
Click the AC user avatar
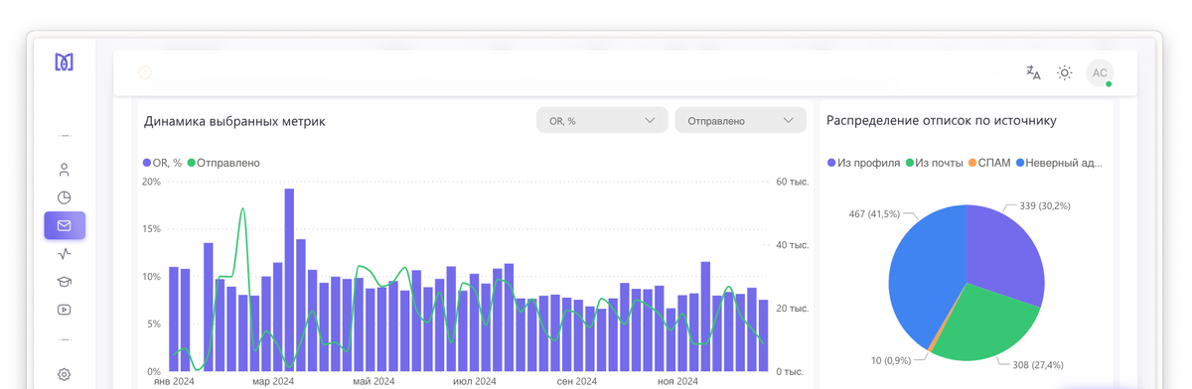click(x=1100, y=72)
